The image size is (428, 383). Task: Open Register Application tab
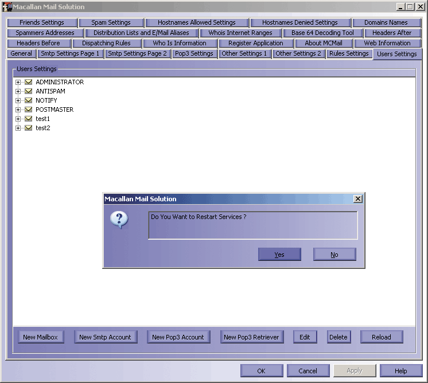[256, 43]
